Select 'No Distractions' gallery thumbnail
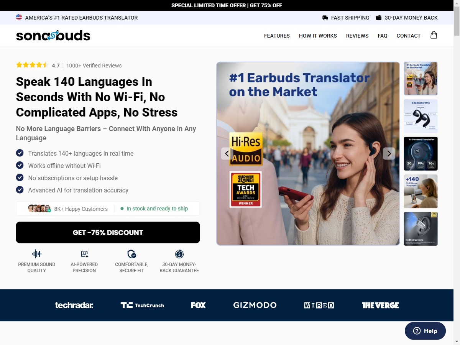460x345 pixels. (x=421, y=229)
